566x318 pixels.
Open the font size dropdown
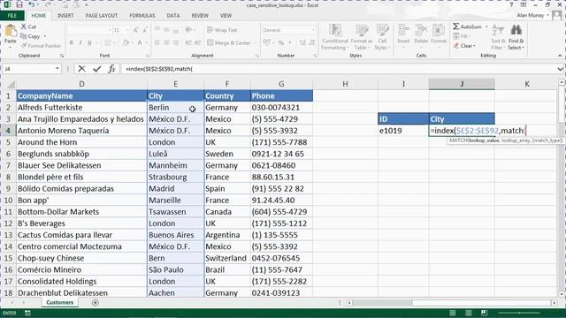(127, 30)
